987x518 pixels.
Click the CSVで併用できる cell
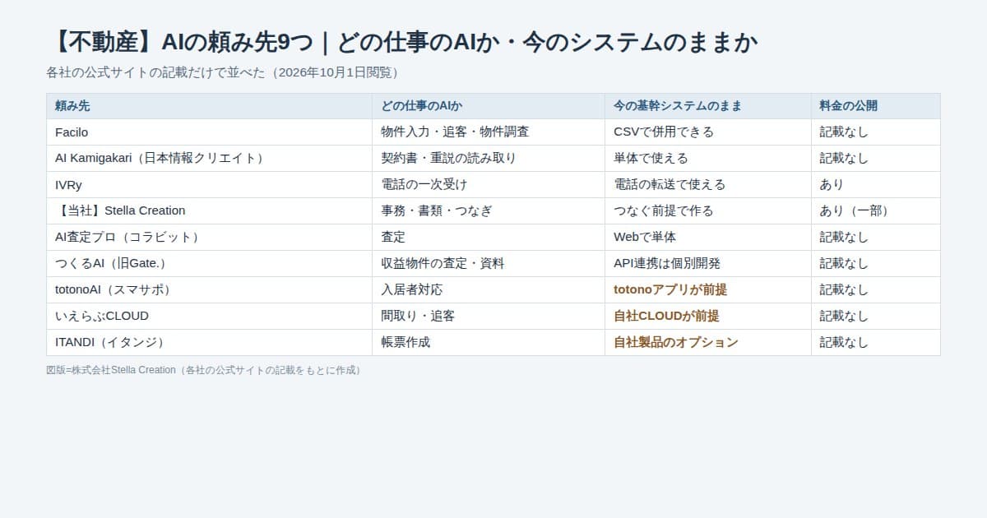(x=708, y=132)
